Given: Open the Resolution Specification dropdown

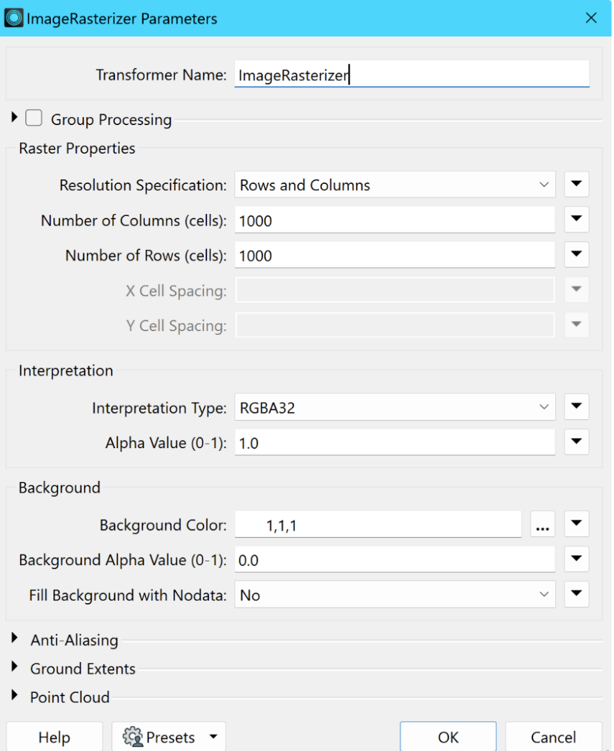Looking at the screenshot, I should (x=395, y=185).
